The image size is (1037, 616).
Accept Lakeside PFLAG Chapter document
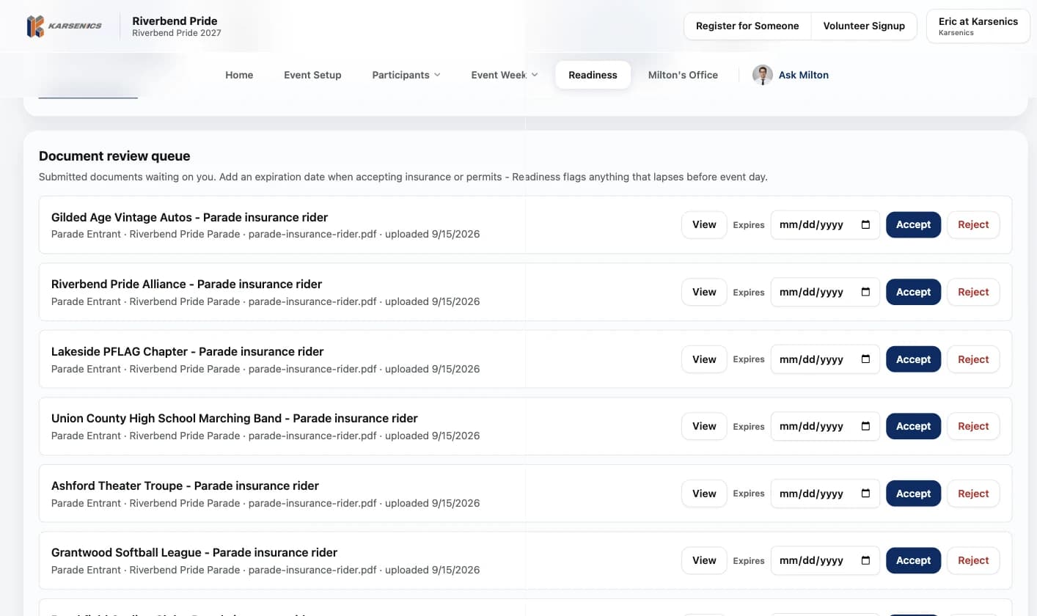coord(913,359)
